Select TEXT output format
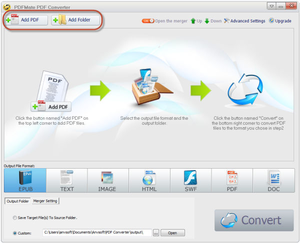Viewport: 300px width, 243px height. point(67,181)
